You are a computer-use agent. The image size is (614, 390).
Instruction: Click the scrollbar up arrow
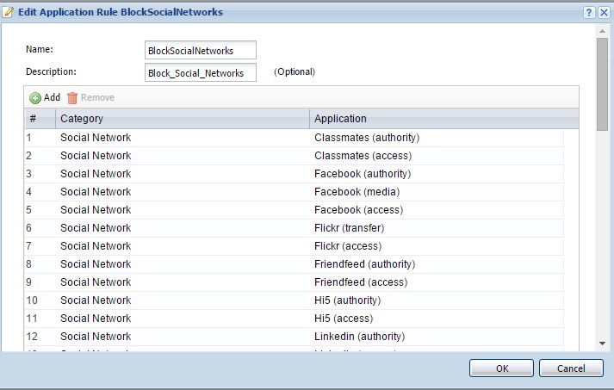coord(602,31)
